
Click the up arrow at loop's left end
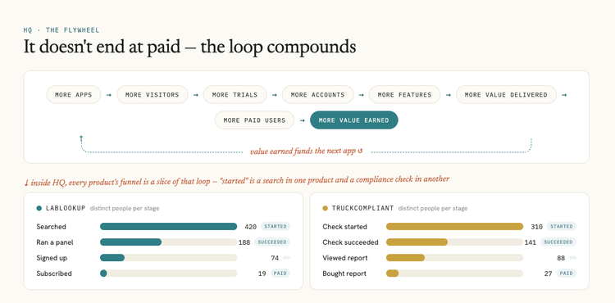point(81,138)
